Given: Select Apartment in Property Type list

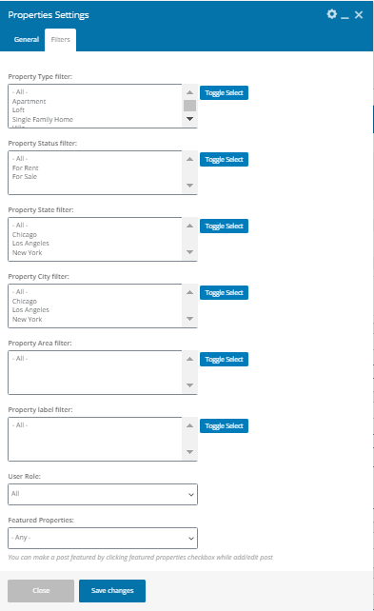Looking at the screenshot, I should point(30,101).
